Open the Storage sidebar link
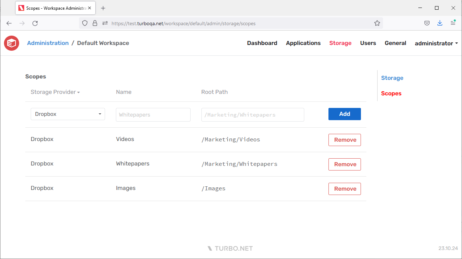 click(392, 78)
